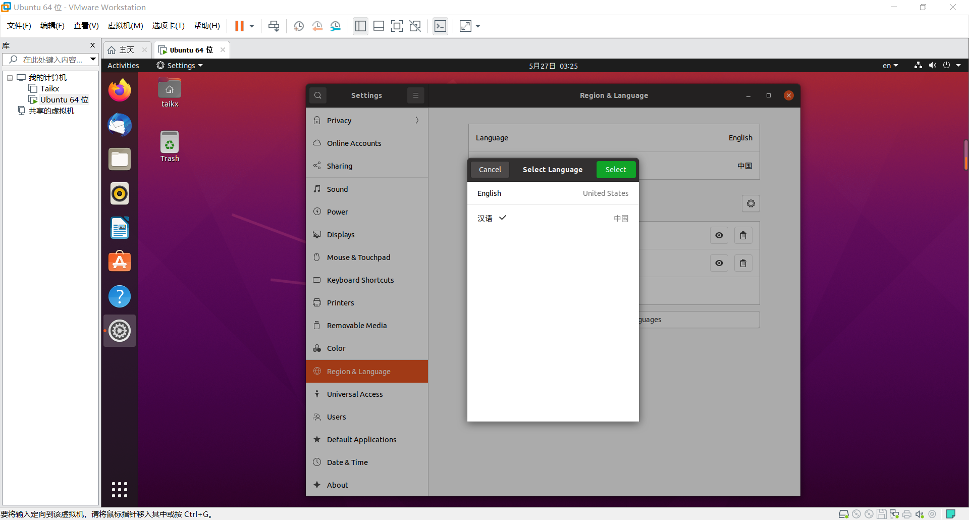Image resolution: width=969 pixels, height=520 pixels.
Task: Show Applications grid button
Action: point(120,489)
